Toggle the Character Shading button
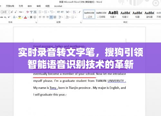 tap(31, 17)
